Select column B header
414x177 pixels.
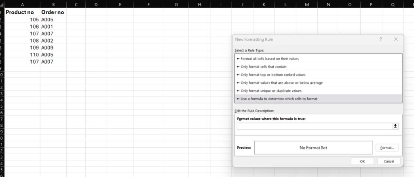tap(53, 4)
